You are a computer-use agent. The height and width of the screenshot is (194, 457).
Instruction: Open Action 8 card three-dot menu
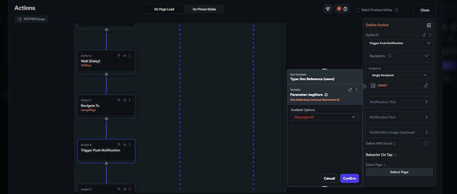130,145
